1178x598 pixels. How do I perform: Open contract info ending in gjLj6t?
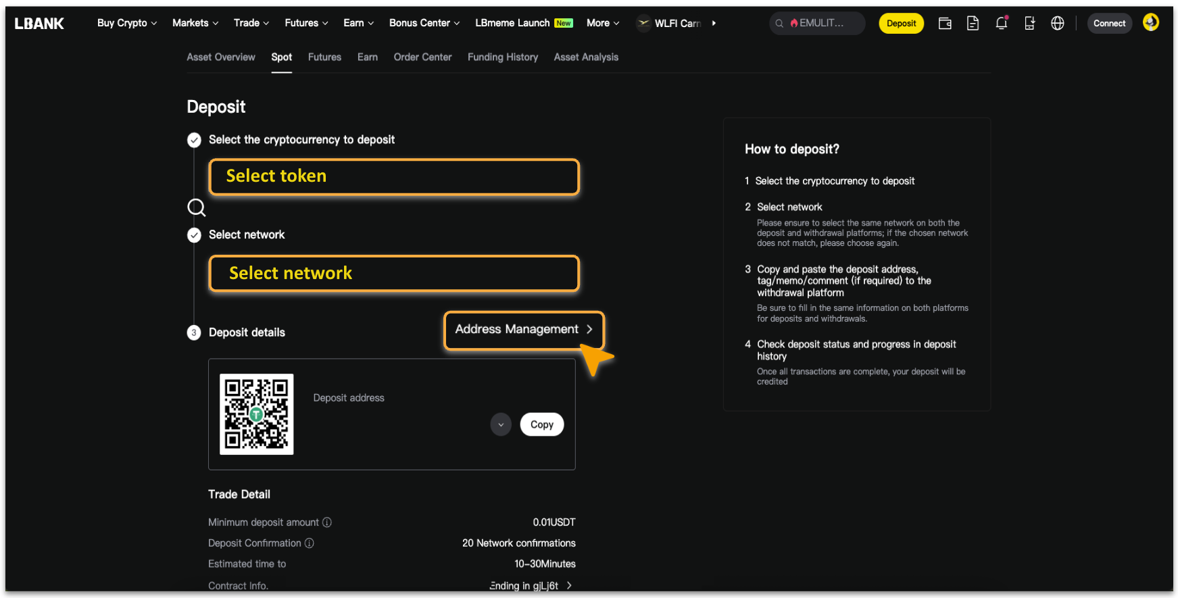point(531,586)
